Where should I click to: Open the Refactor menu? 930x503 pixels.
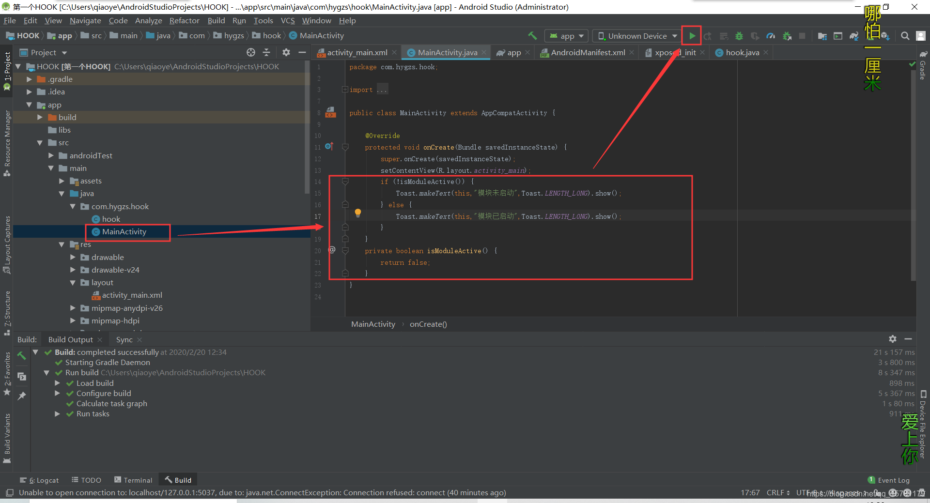point(184,20)
